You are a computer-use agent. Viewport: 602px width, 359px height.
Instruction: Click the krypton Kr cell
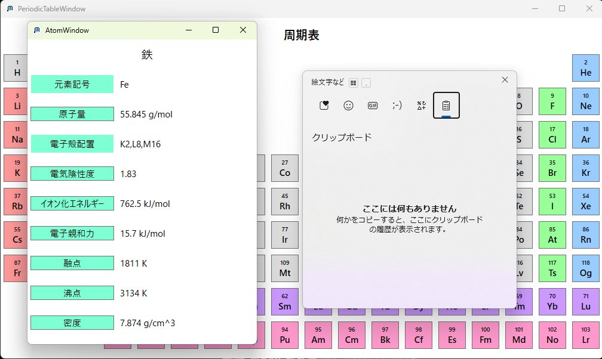[585, 168]
